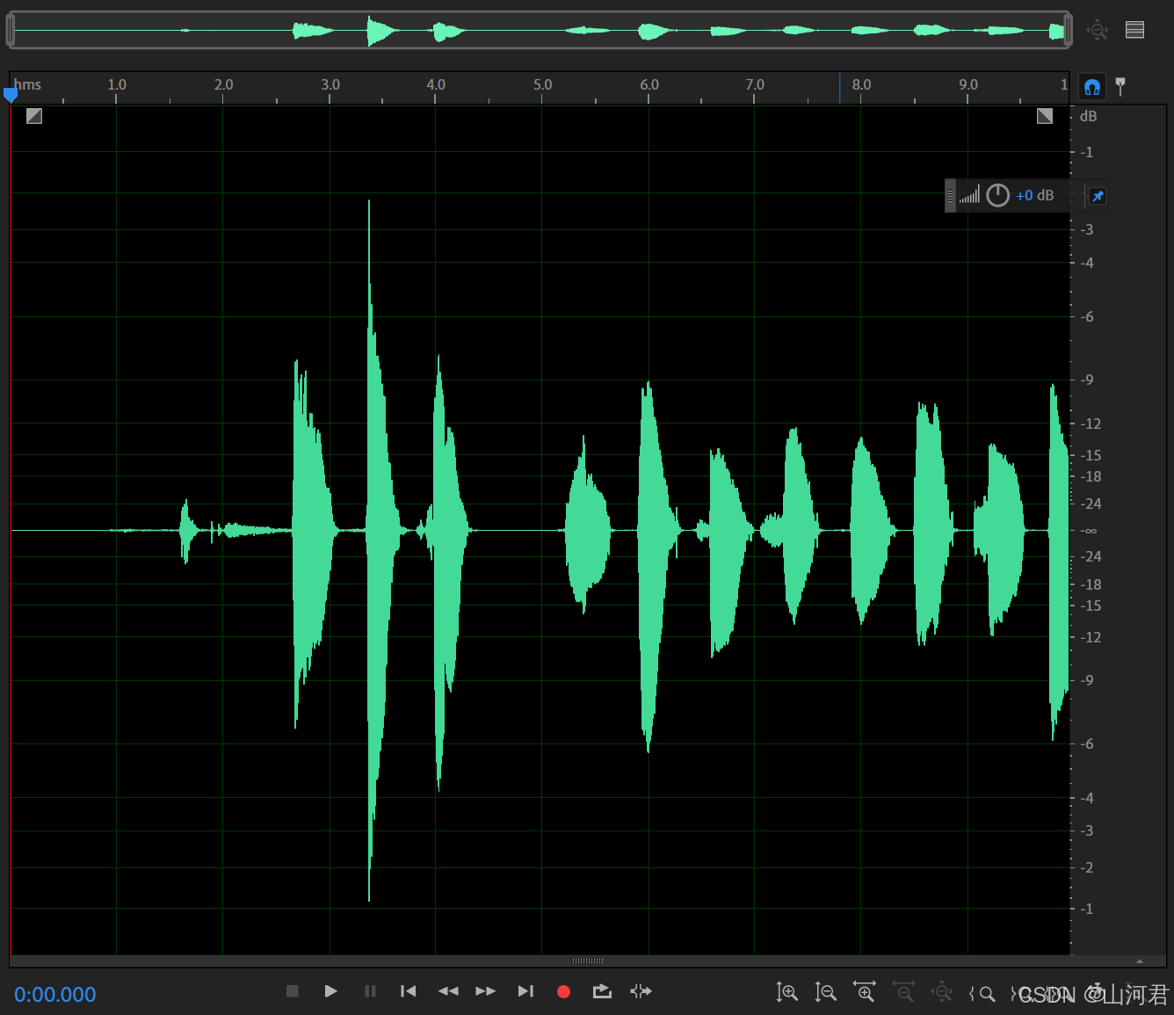Click the 9.0 mark on the time ruler
Image resolution: width=1174 pixels, height=1015 pixels.
968,84
